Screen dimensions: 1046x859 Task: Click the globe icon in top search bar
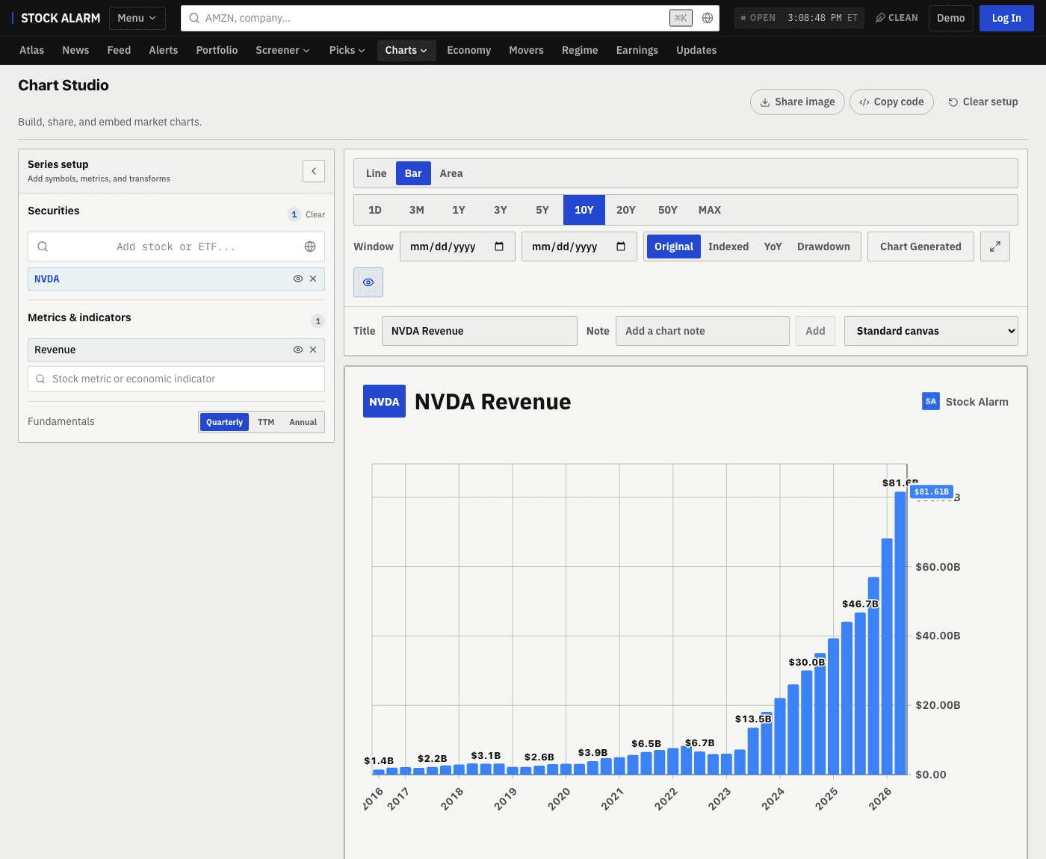708,18
